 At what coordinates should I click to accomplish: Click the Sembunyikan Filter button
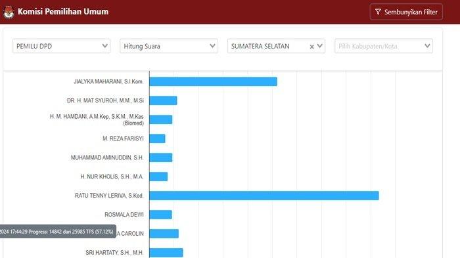406,12
